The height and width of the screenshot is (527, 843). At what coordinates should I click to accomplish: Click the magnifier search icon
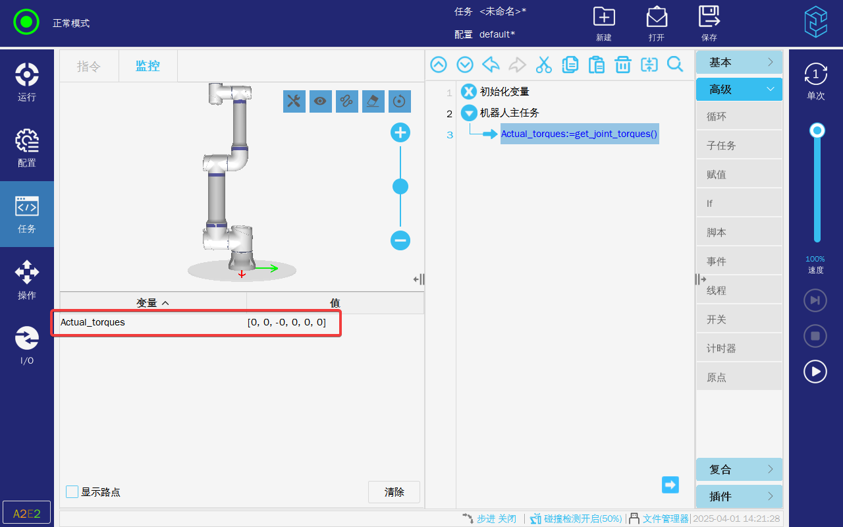click(x=675, y=65)
